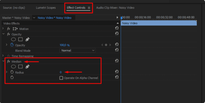This screenshot has height=103, width=205.
Task: Expand the Time Remapping effect
Action: point(3,56)
